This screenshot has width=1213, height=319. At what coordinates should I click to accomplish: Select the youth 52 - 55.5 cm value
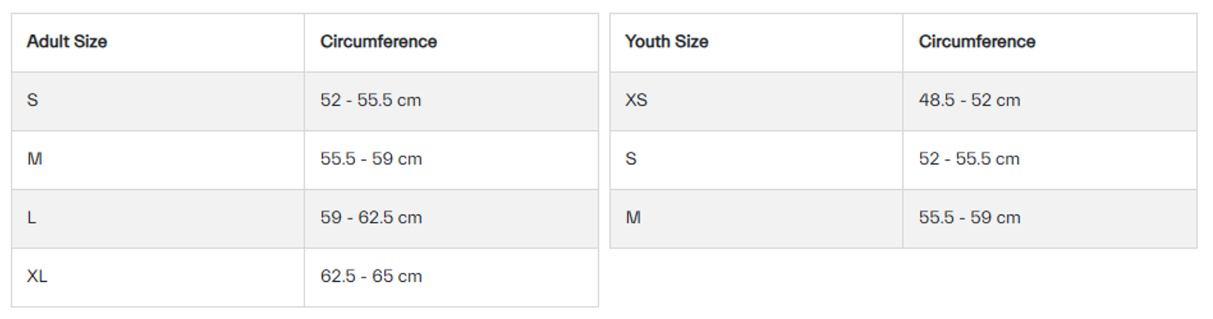tap(969, 159)
